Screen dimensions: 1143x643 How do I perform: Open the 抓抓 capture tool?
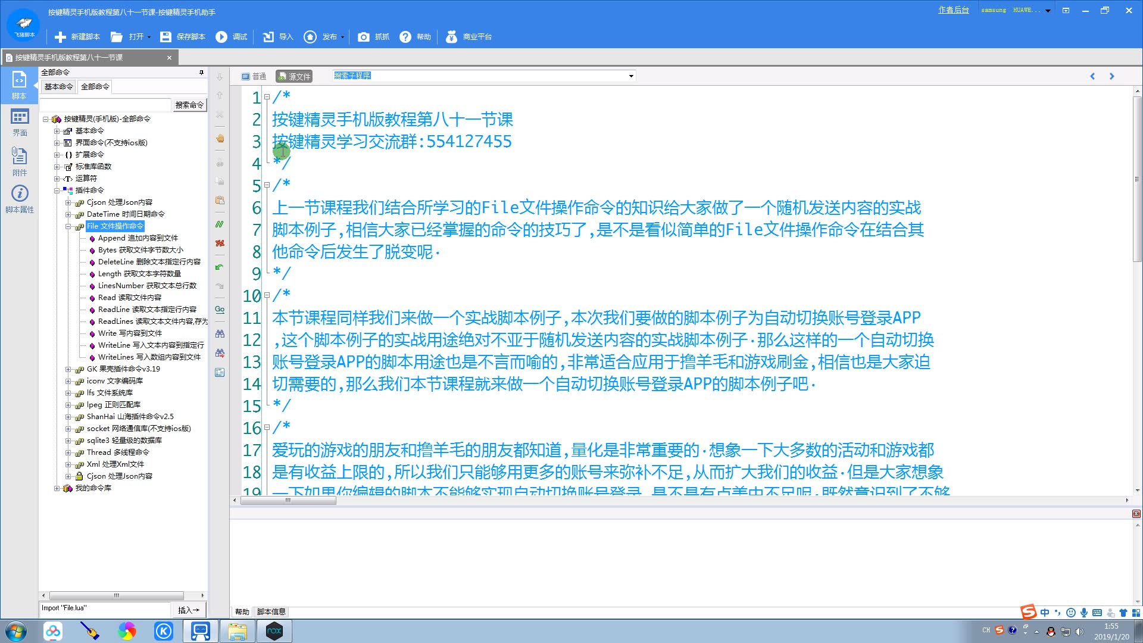click(x=373, y=37)
